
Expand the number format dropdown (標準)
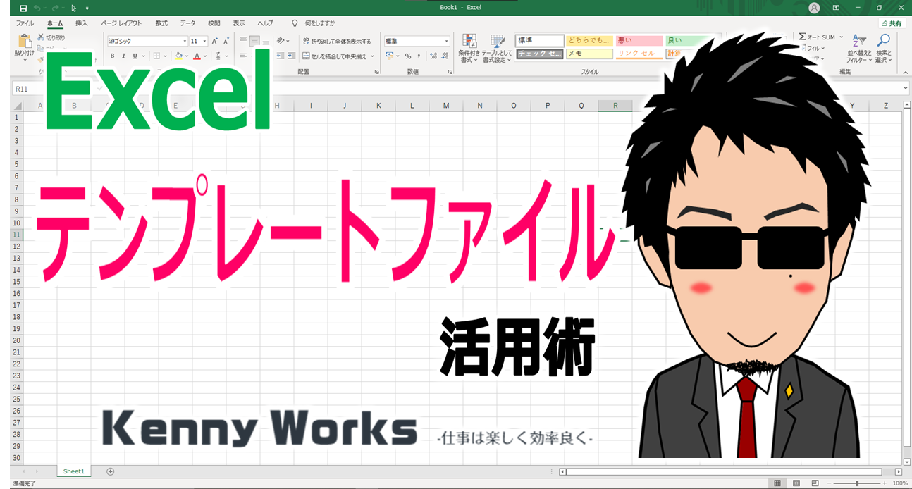446,41
